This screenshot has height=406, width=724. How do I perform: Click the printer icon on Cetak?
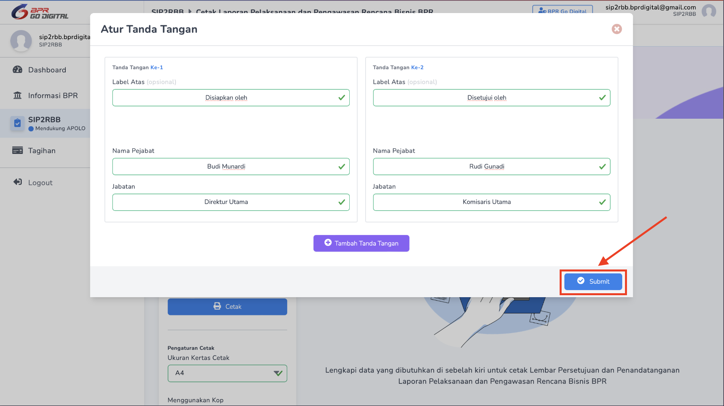click(217, 306)
